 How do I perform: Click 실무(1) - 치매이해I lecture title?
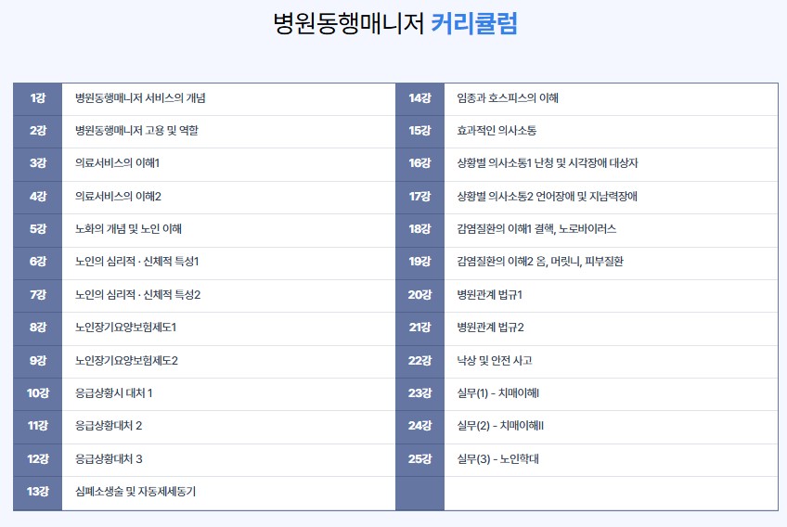pos(497,393)
